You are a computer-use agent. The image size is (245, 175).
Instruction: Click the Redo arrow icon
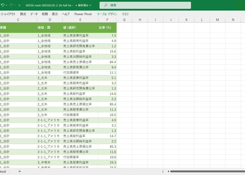11,5
